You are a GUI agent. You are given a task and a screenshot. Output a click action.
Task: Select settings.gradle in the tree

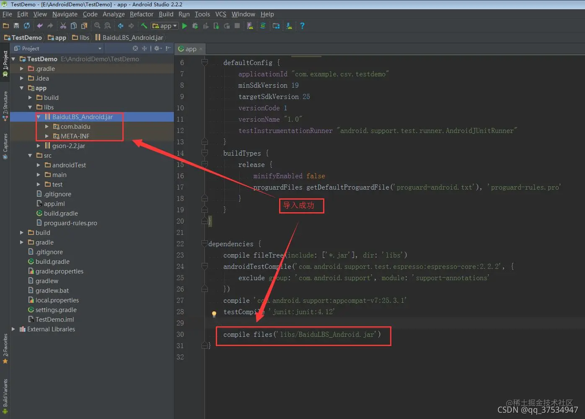56,310
